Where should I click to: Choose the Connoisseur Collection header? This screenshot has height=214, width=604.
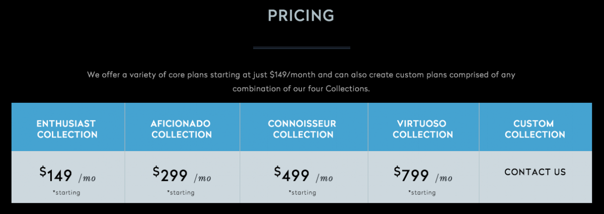tap(303, 129)
